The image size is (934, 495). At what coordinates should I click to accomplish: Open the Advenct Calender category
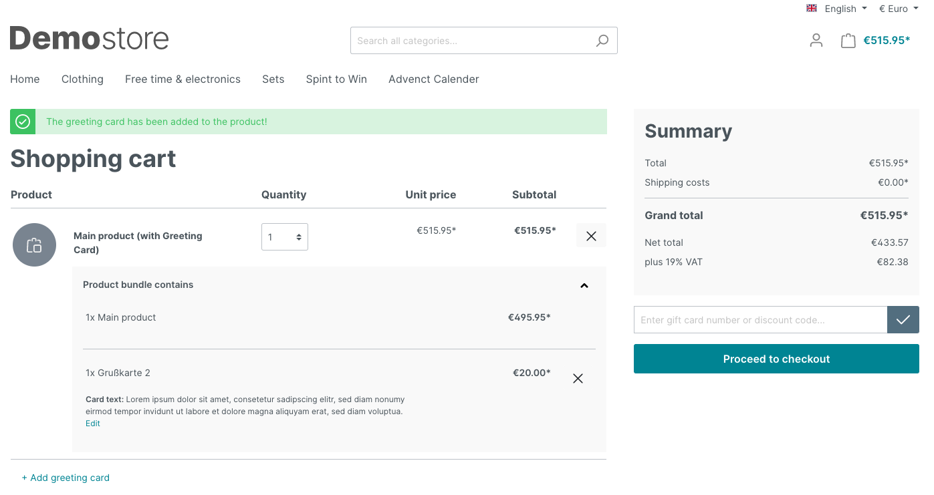point(434,79)
